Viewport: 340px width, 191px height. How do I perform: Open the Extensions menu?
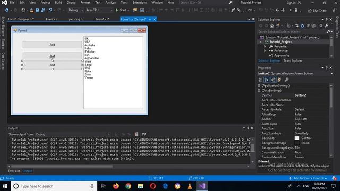click(x=140, y=3)
